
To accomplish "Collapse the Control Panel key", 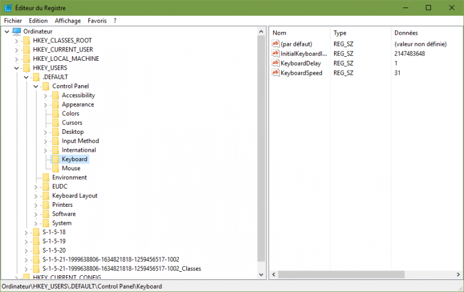I will tap(36, 86).
